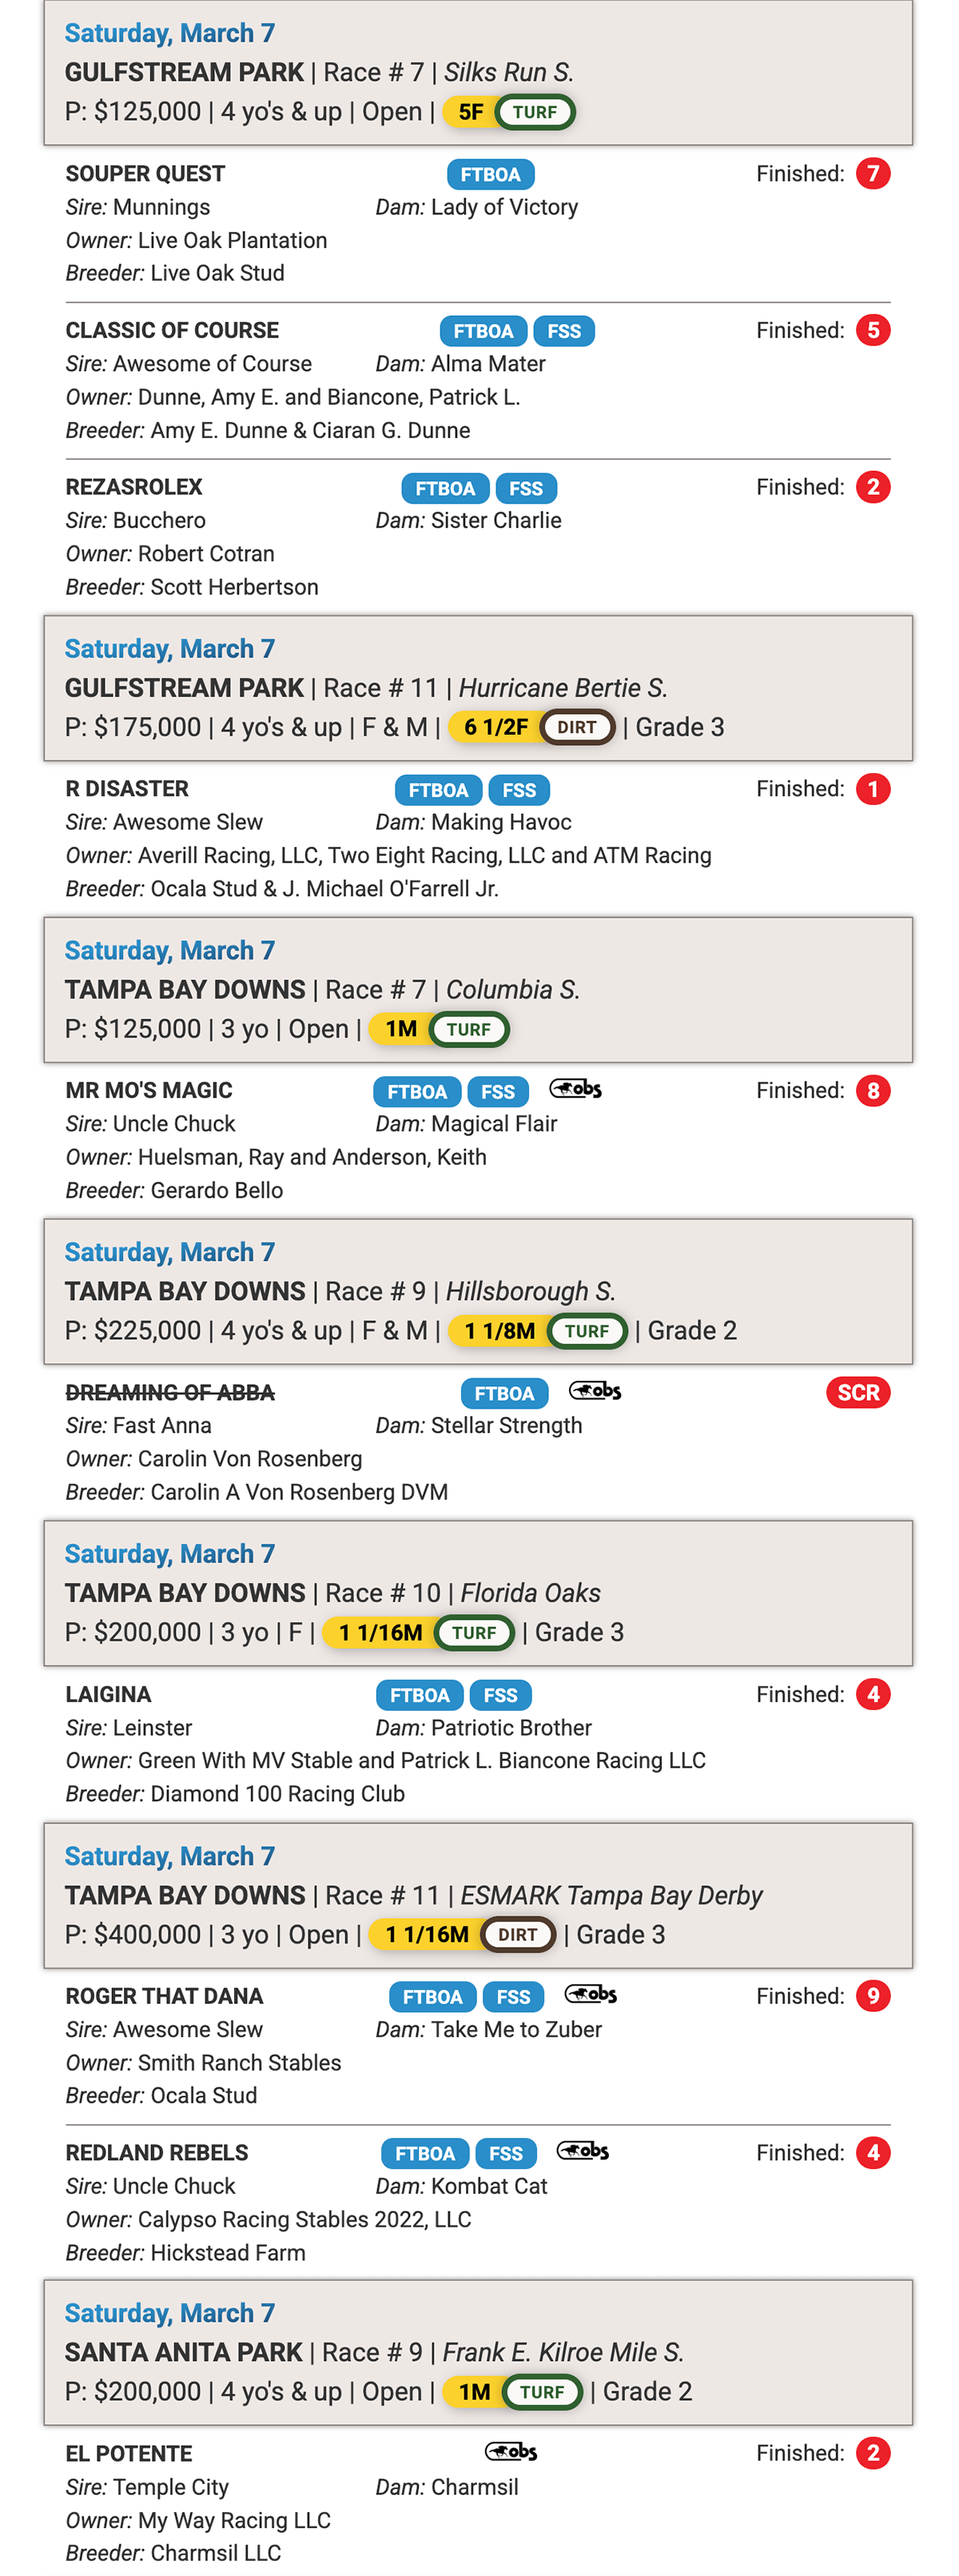Click the FSS badge beside Rezasrolex
This screenshot has height=2576, width=959.
tap(526, 488)
